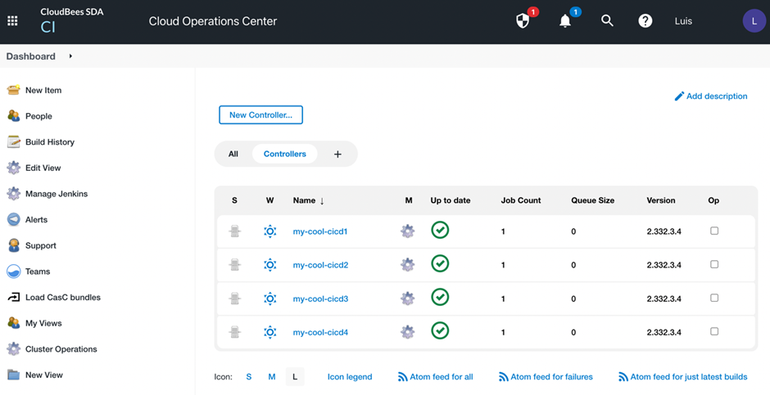The width and height of the screenshot is (770, 395).
Task: Open the Luis user avatar
Action: (x=754, y=21)
